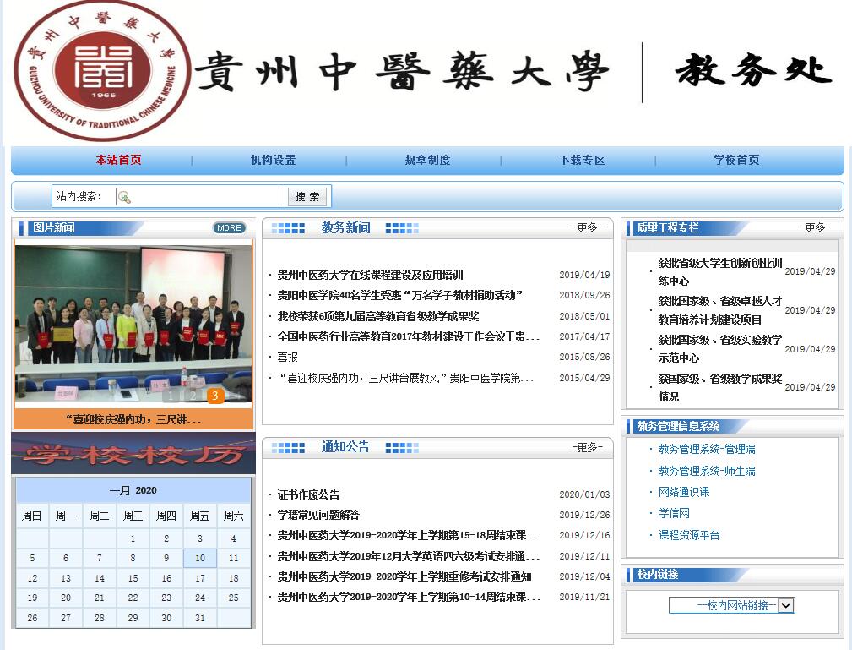Image resolution: width=852 pixels, height=650 pixels.
Task: Open the group photo news thumbnail
Action: click(133, 325)
